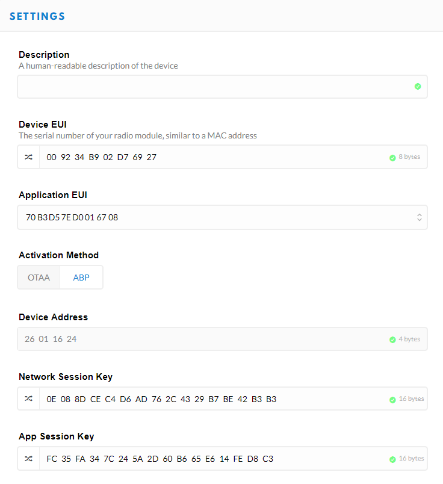Click the shuffle icon beside Device EUI
The height and width of the screenshot is (484, 443).
coord(29,157)
